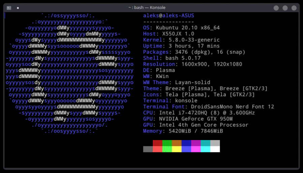
Task: Click the Memory usage line
Action: tap(183, 131)
